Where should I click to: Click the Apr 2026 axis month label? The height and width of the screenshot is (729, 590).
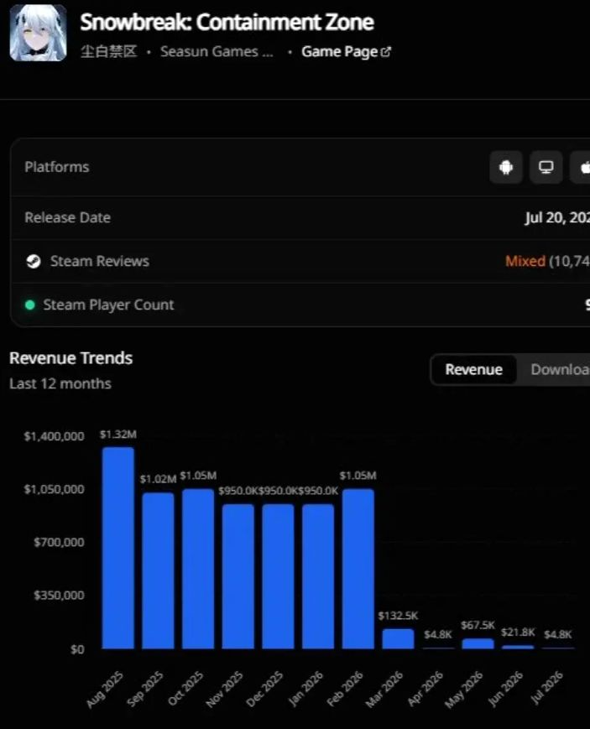[426, 689]
